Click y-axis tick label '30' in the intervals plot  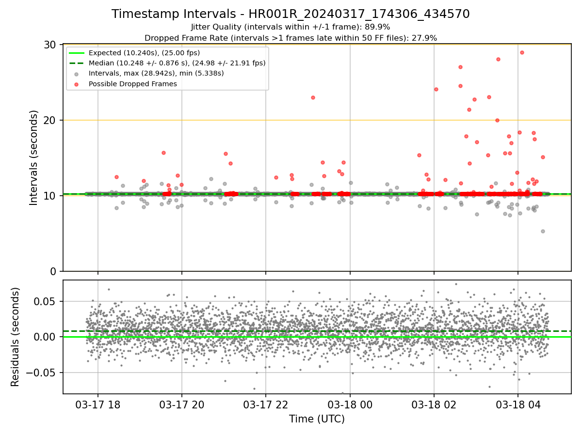pyautogui.click(x=50, y=45)
